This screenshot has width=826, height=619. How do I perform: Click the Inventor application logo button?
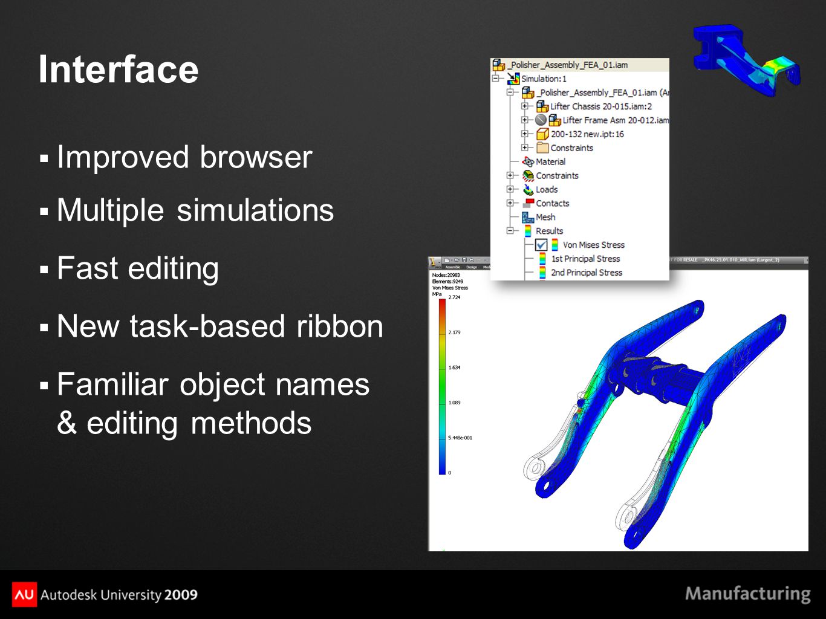[x=435, y=262]
